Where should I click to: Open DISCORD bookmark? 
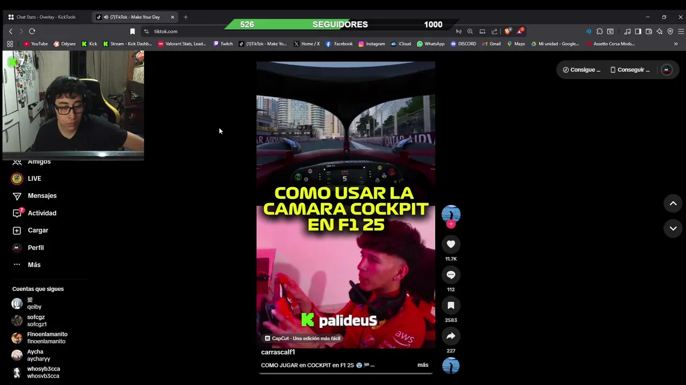coord(464,44)
